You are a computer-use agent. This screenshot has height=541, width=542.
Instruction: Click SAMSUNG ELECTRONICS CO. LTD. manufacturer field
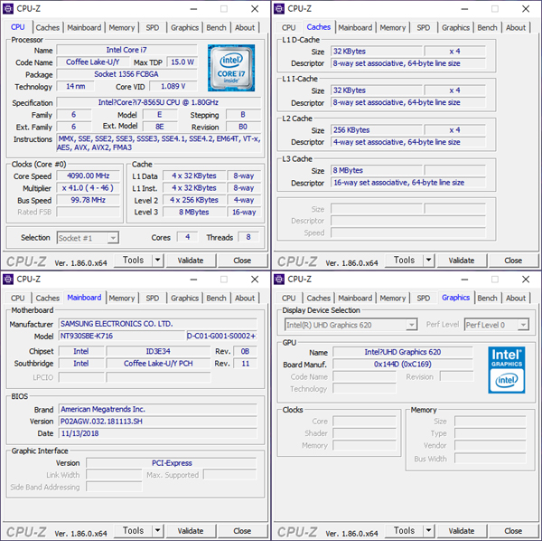157,324
